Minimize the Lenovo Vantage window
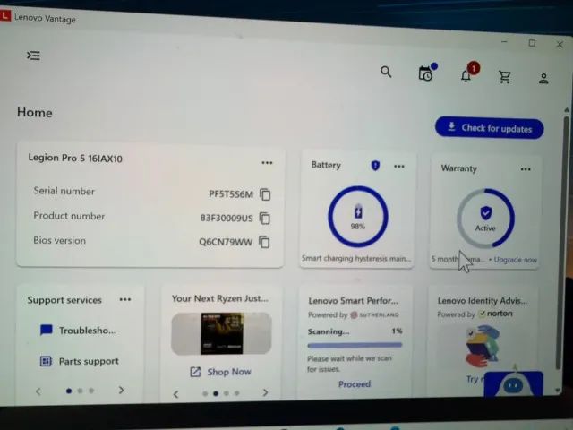Screen dimensions: 573x430 [x=504, y=42]
